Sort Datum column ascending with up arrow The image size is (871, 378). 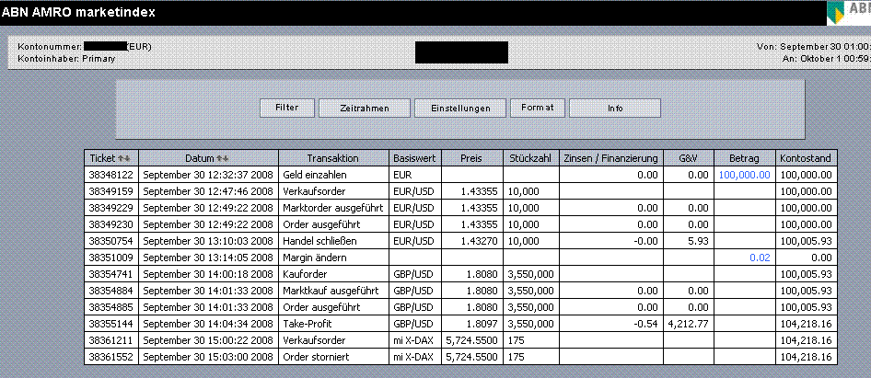coord(220,159)
